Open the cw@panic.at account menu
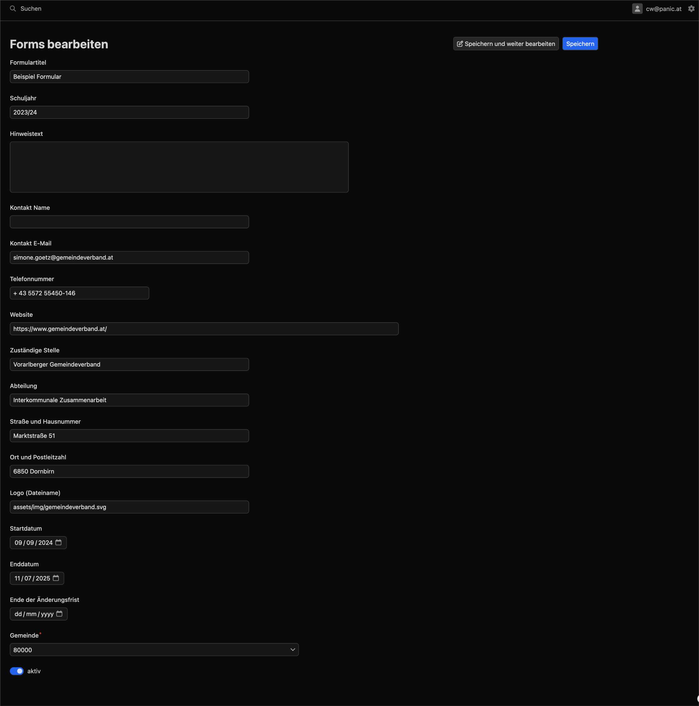 [663, 9]
